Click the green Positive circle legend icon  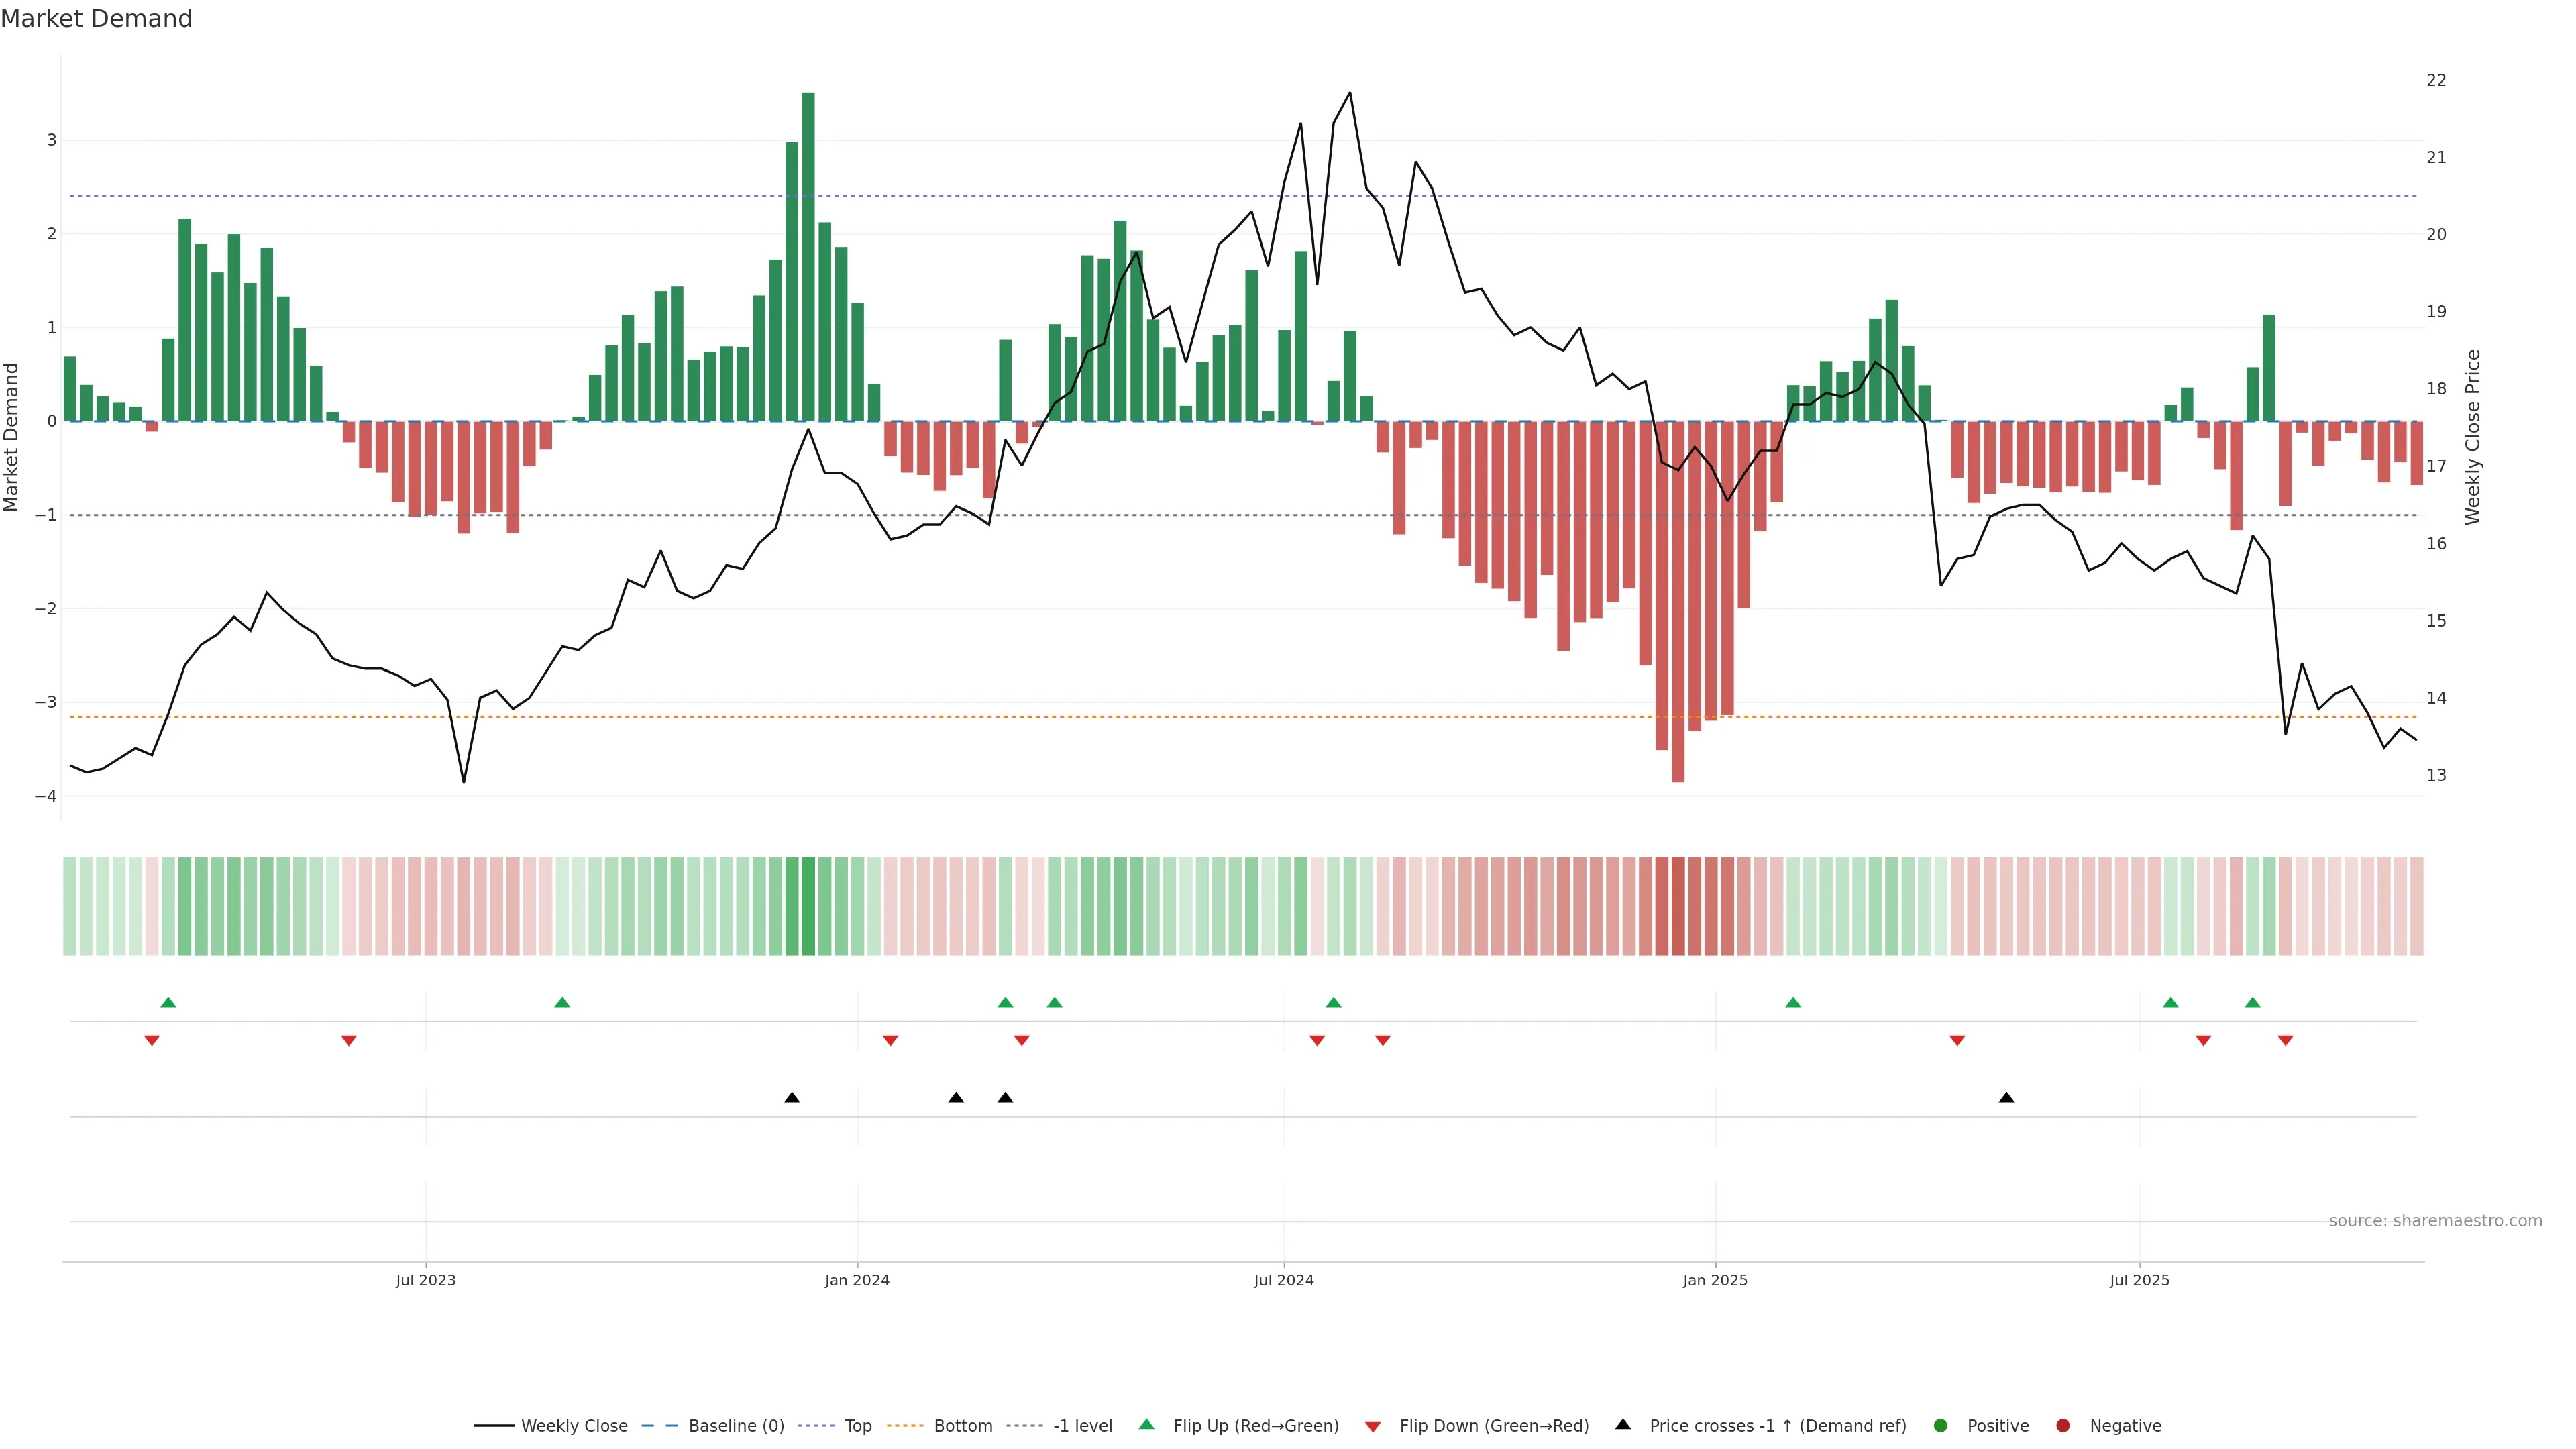(1941, 1425)
